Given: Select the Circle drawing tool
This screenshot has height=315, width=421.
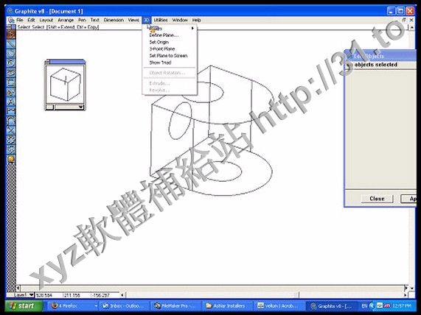Looking at the screenshot, I should [x=11, y=63].
